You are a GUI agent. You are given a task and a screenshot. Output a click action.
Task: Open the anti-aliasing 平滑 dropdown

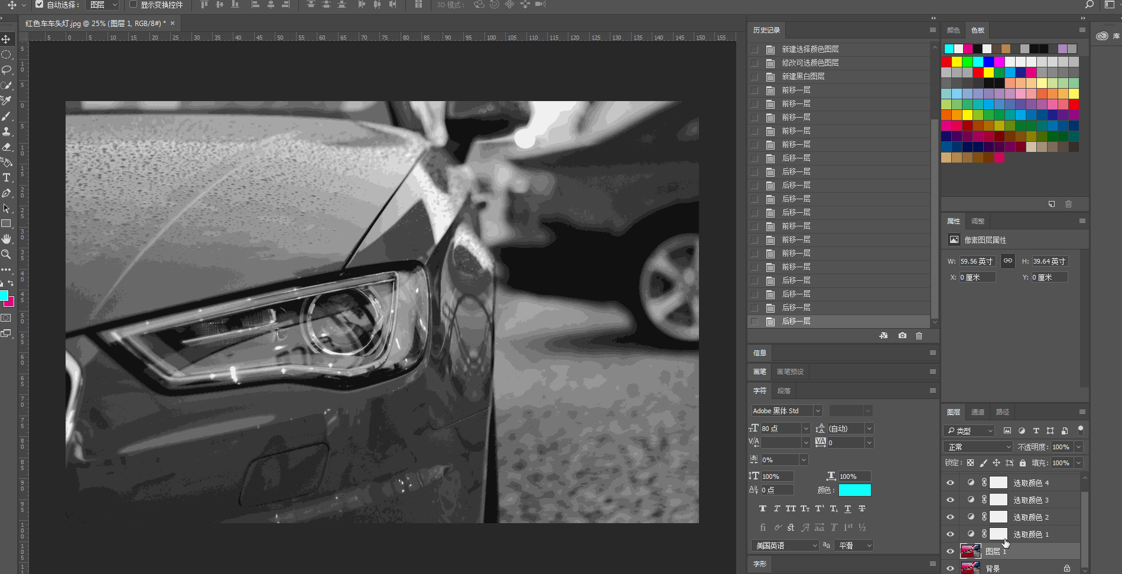pyautogui.click(x=854, y=546)
